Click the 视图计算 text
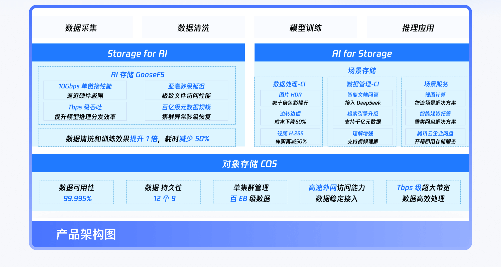The height and width of the screenshot is (267, 501). (435, 95)
